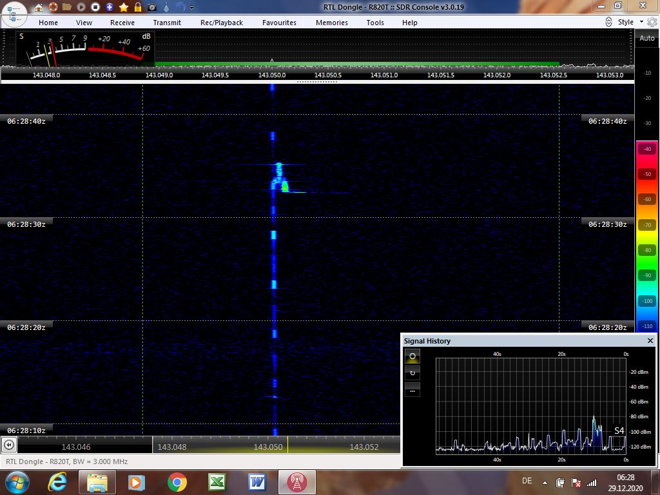Toggle the padlock lock icon
The height and width of the screenshot is (495, 660).
(x=138, y=7)
